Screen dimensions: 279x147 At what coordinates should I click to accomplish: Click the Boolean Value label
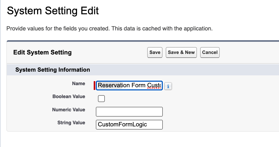[x=69, y=97]
